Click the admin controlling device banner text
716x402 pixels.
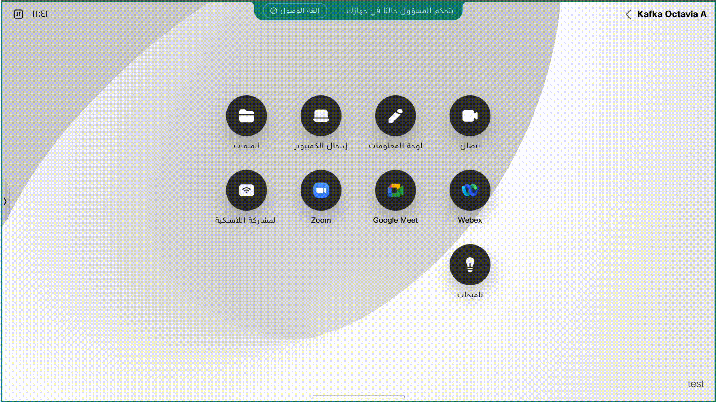click(x=399, y=11)
